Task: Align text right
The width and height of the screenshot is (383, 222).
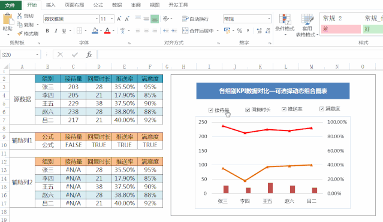Action: (x=155, y=31)
